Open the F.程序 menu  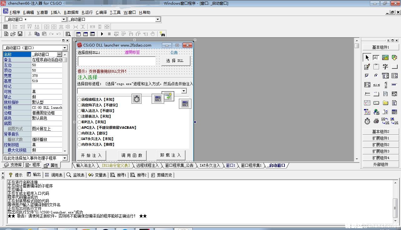click(15, 12)
